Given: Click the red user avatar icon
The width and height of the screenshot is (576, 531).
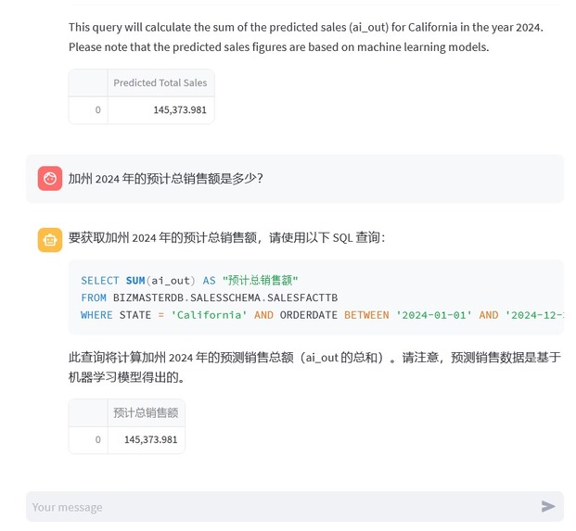Looking at the screenshot, I should click(50, 178).
